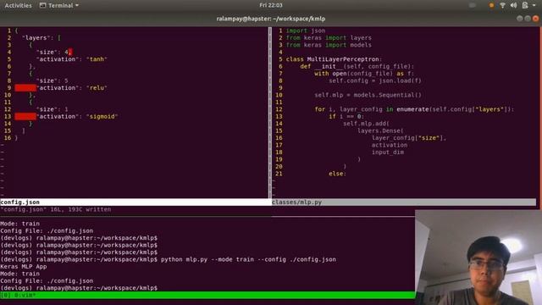Click the activation argument line

click(390, 145)
